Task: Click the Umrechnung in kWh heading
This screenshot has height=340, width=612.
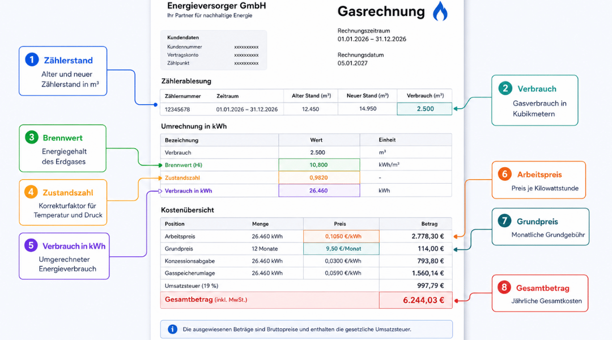Action: point(194,126)
